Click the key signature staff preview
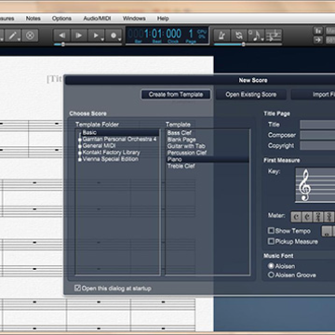The image size is (335, 335). pyautogui.click(x=315, y=185)
